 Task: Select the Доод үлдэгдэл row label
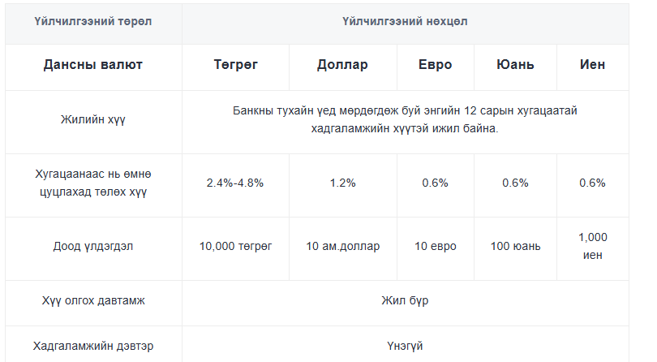pos(93,246)
